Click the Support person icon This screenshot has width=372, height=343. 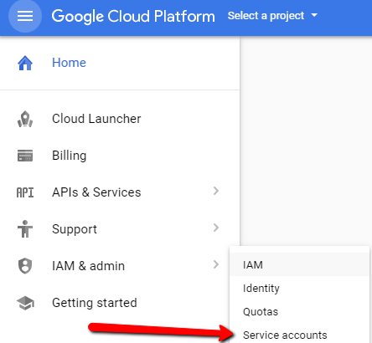(25, 229)
